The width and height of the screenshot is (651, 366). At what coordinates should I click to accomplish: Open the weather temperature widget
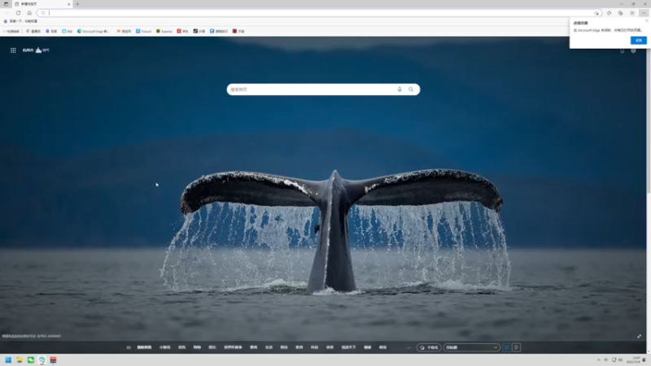coord(36,50)
